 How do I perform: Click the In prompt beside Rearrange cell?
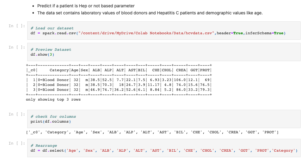coord(16,143)
